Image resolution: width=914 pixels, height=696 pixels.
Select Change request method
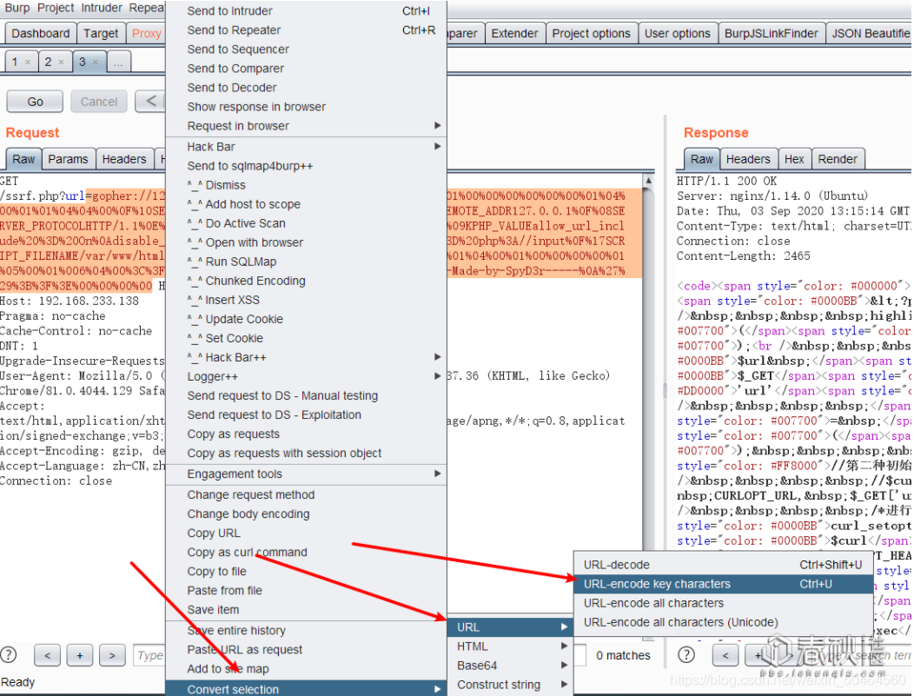pyautogui.click(x=306, y=495)
